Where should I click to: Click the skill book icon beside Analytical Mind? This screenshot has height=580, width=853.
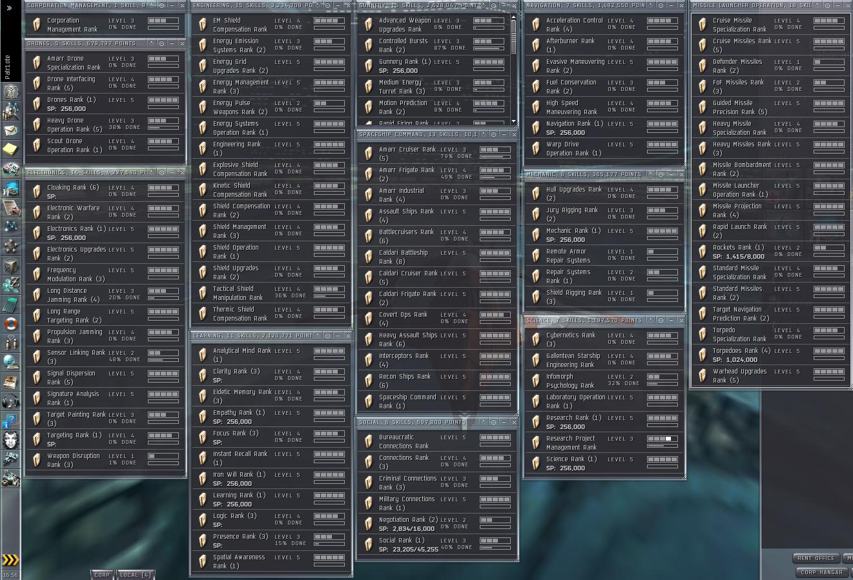pyautogui.click(x=203, y=355)
